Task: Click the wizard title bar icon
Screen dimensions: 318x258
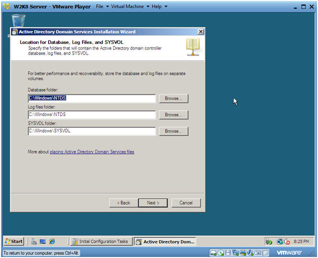Action: point(15,32)
